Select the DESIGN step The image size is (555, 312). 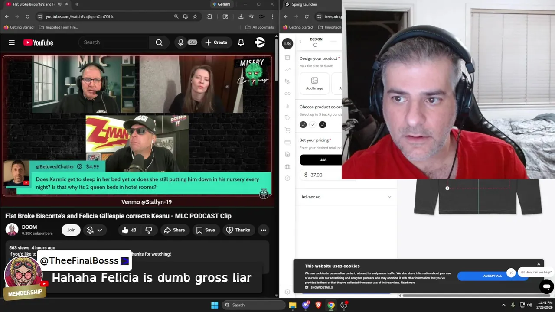coord(316,42)
